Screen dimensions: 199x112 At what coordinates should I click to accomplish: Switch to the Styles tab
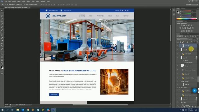point(186,21)
